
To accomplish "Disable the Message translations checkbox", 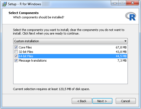I will [x=16, y=61].
